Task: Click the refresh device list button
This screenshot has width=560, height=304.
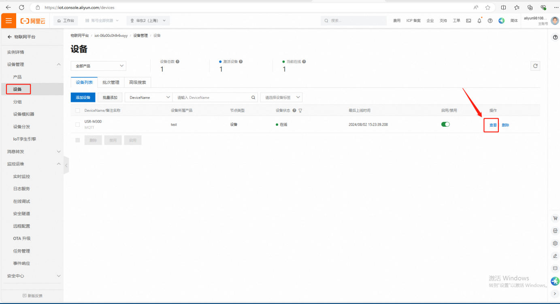Action: coord(535,66)
